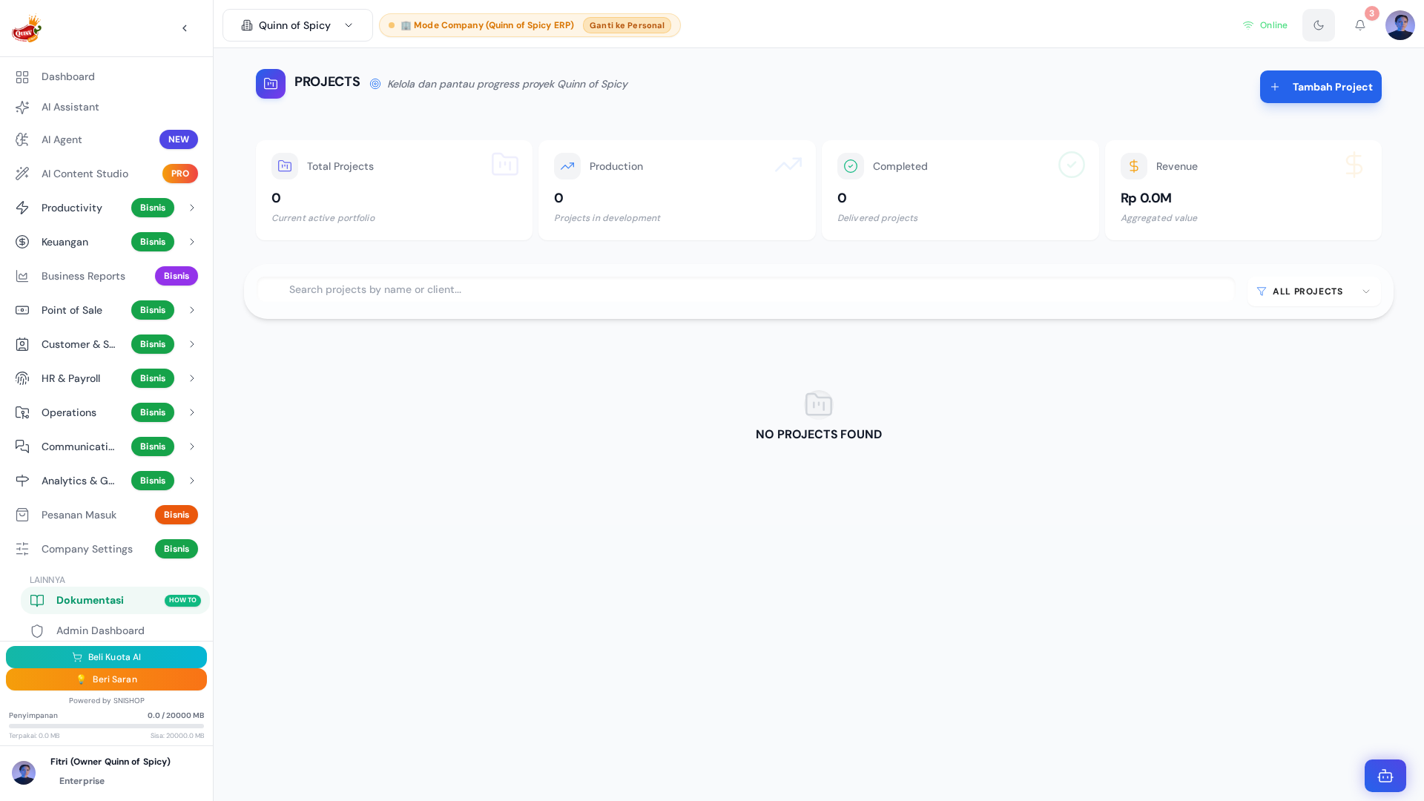Click the Pesanan Masuk shopping bag icon
The height and width of the screenshot is (801, 1424).
tap(22, 515)
